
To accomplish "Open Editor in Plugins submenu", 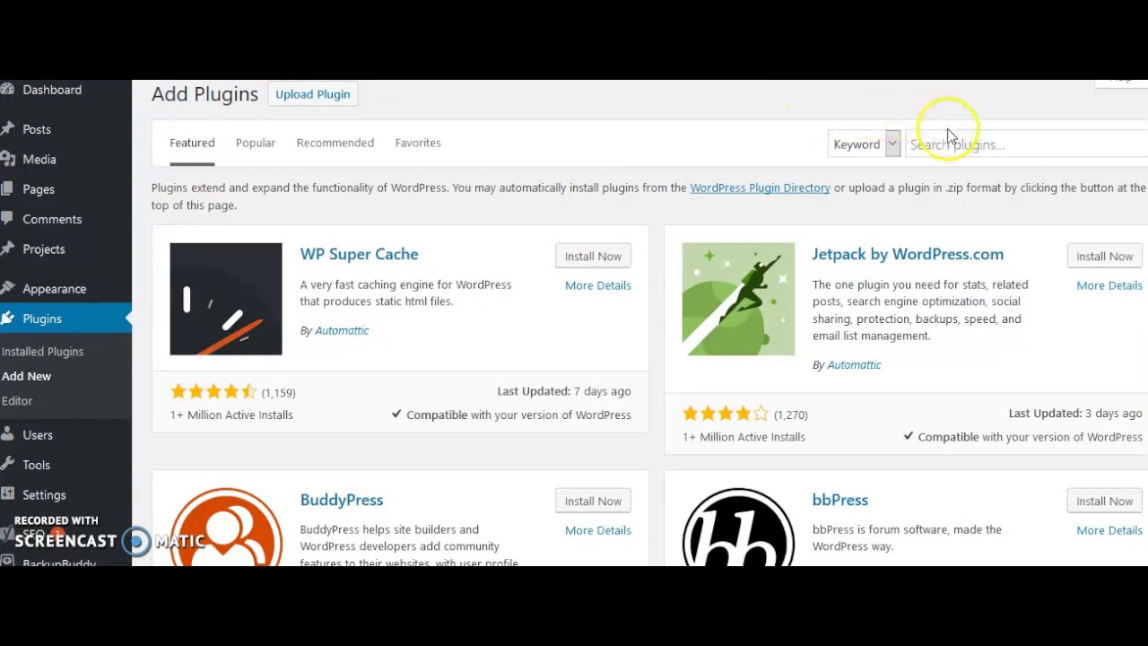I will coord(17,401).
